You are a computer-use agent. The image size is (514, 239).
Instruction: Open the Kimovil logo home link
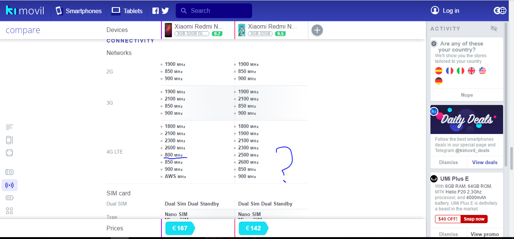(25, 11)
